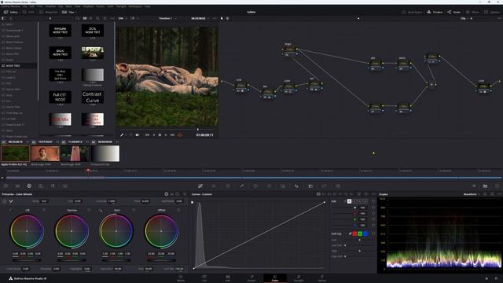Open curves panel options menu
Screen dimensions: 503x283
[374, 194]
